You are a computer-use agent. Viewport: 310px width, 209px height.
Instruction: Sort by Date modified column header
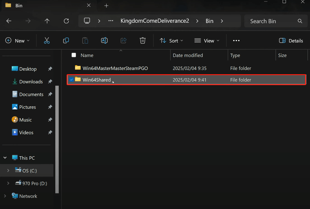click(188, 55)
